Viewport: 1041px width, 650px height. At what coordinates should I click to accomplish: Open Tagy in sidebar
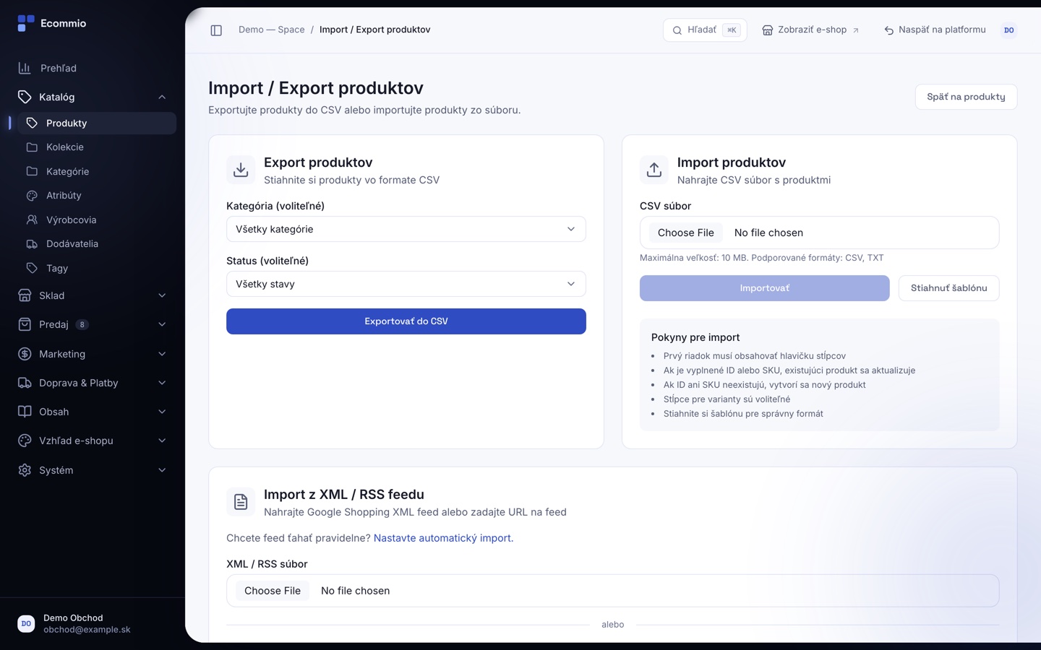[x=97, y=268]
